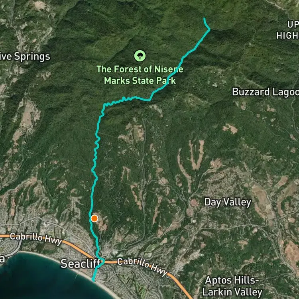Screen dimensions: 299x299
Task: Click the orange waypoint marker on the trail
Action: click(94, 218)
